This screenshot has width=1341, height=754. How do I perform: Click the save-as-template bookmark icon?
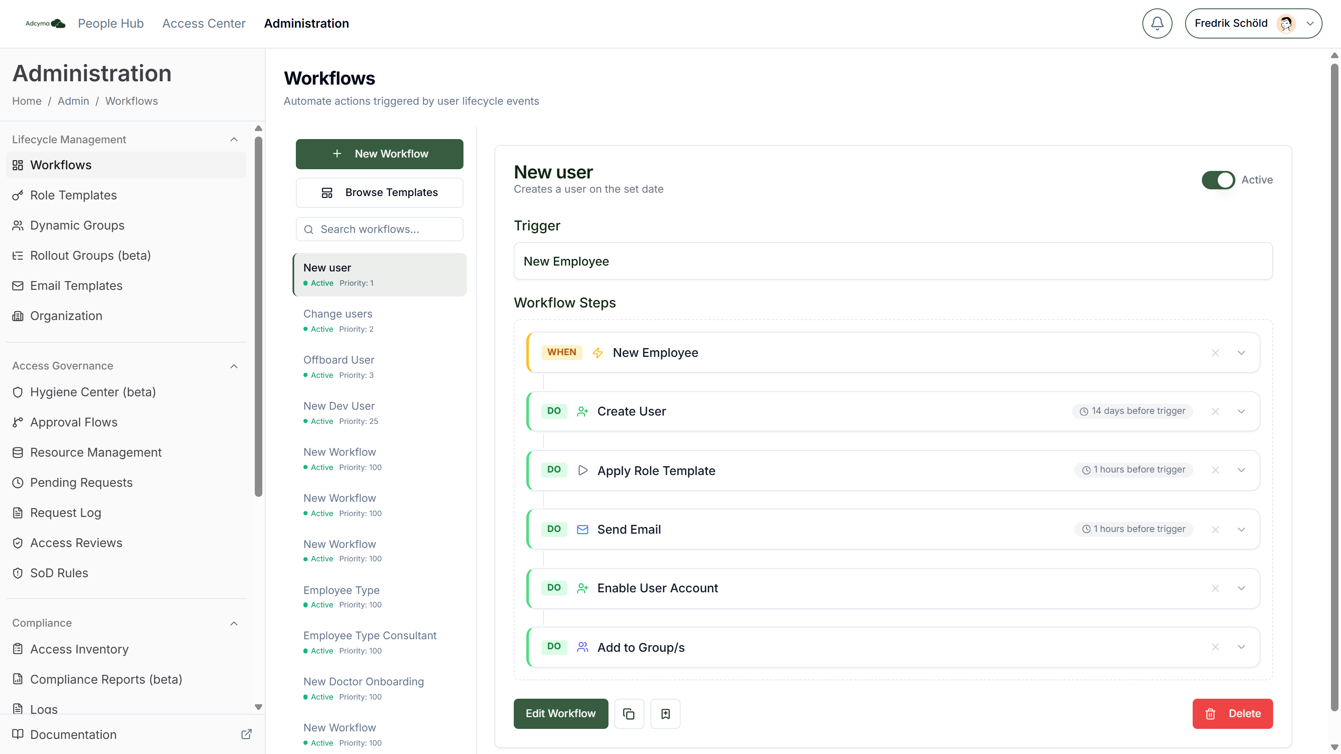pos(665,713)
